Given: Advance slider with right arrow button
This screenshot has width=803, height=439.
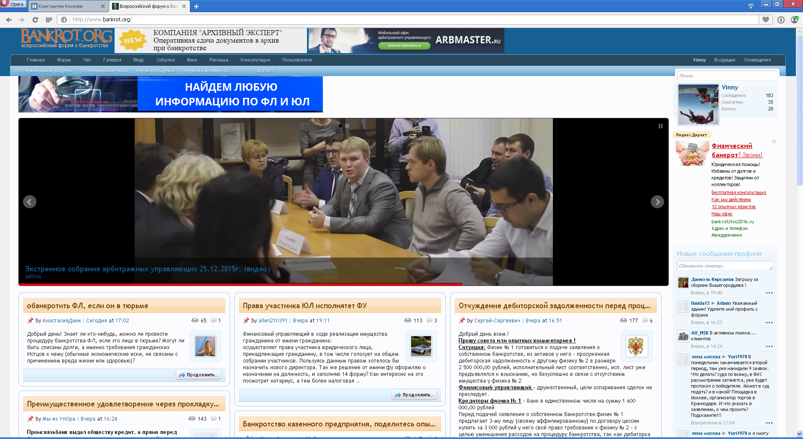Looking at the screenshot, I should pos(657,202).
